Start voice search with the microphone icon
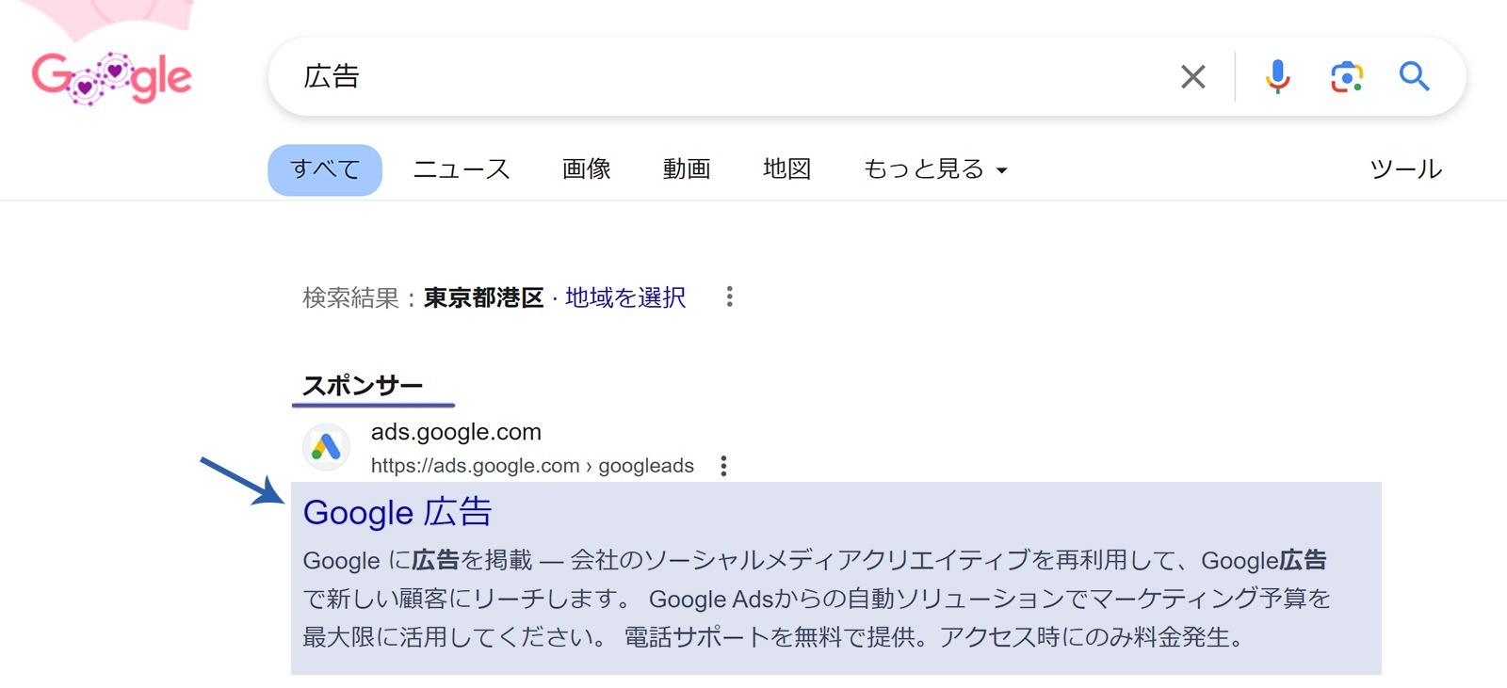Screen dimensions: 1507x688 tap(1277, 76)
